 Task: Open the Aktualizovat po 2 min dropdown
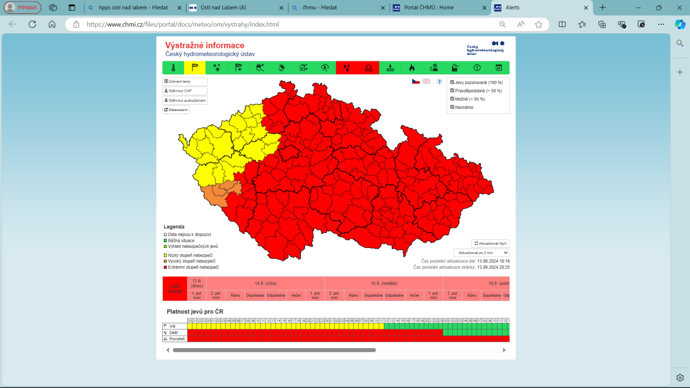pos(481,252)
